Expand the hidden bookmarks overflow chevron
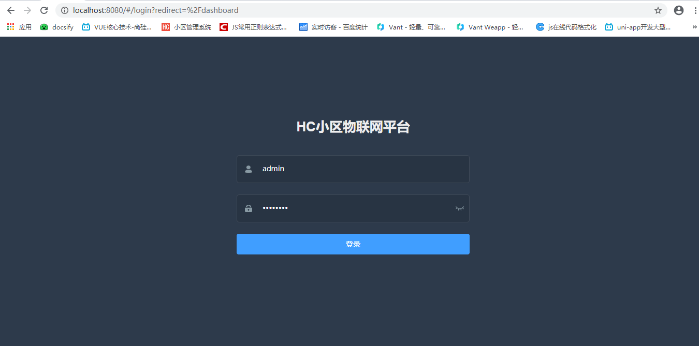This screenshot has height=346, width=699. pyautogui.click(x=694, y=27)
